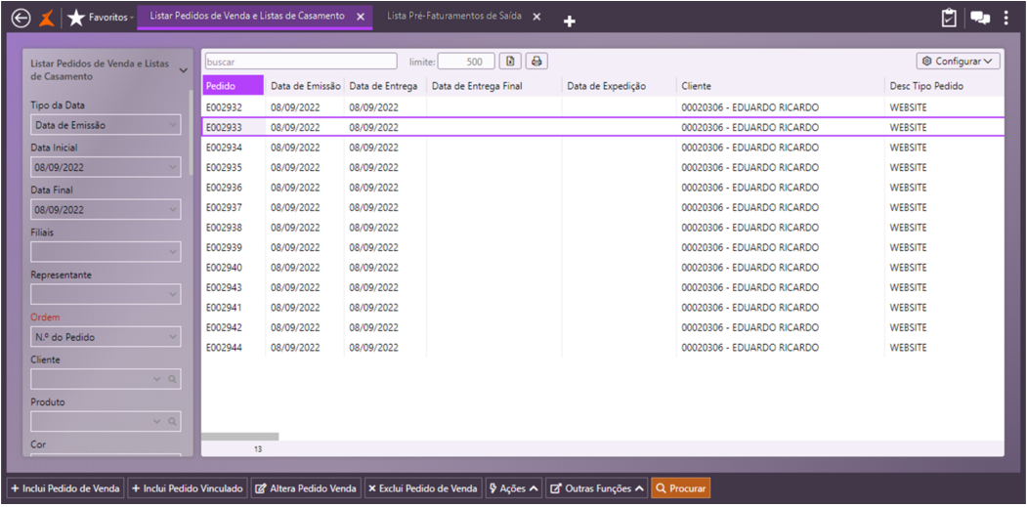Viewport: 1027px width, 507px height.
Task: Select order row E002938
Action: (x=603, y=228)
